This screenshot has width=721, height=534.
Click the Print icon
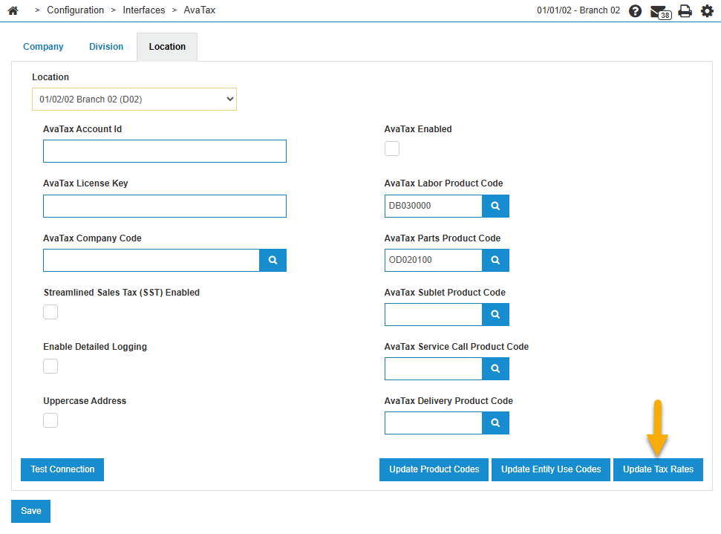[x=685, y=10]
